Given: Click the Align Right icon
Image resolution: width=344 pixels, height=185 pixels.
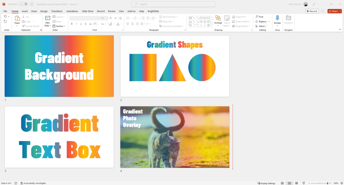Looking at the screenshot, I should (x=137, y=24).
